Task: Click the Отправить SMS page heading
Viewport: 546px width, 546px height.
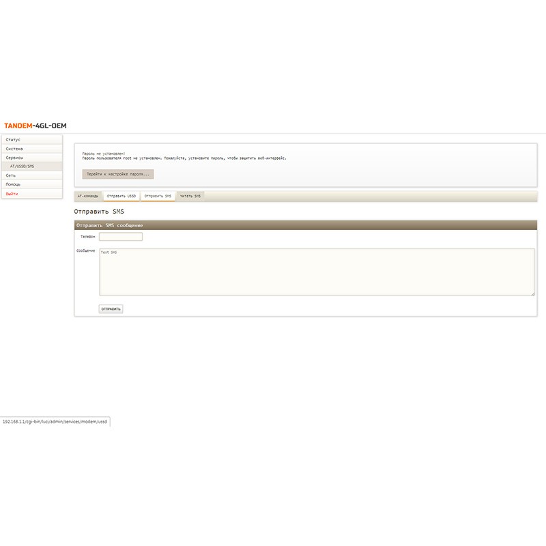Action: [x=99, y=212]
